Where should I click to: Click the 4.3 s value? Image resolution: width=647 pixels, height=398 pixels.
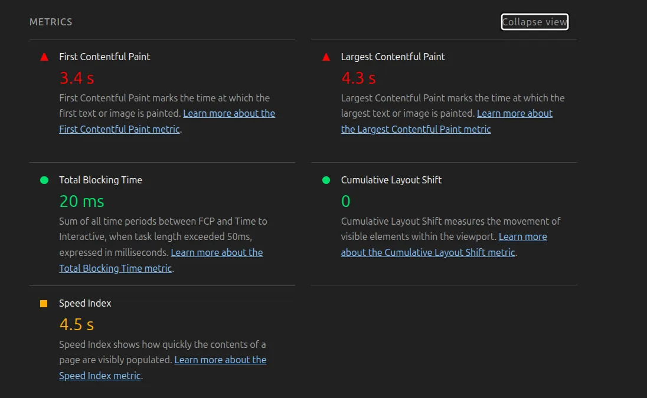(x=358, y=78)
